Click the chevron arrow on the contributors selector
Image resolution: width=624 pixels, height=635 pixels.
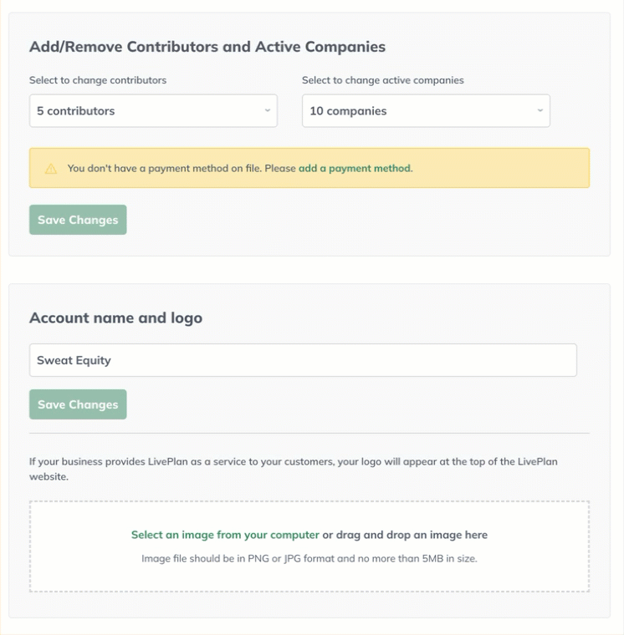(267, 110)
